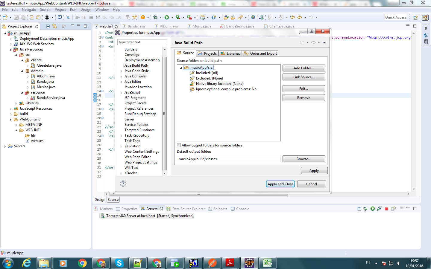Open Internet Explorer from the taskbar
The width and height of the screenshot is (431, 269).
(x=27, y=263)
